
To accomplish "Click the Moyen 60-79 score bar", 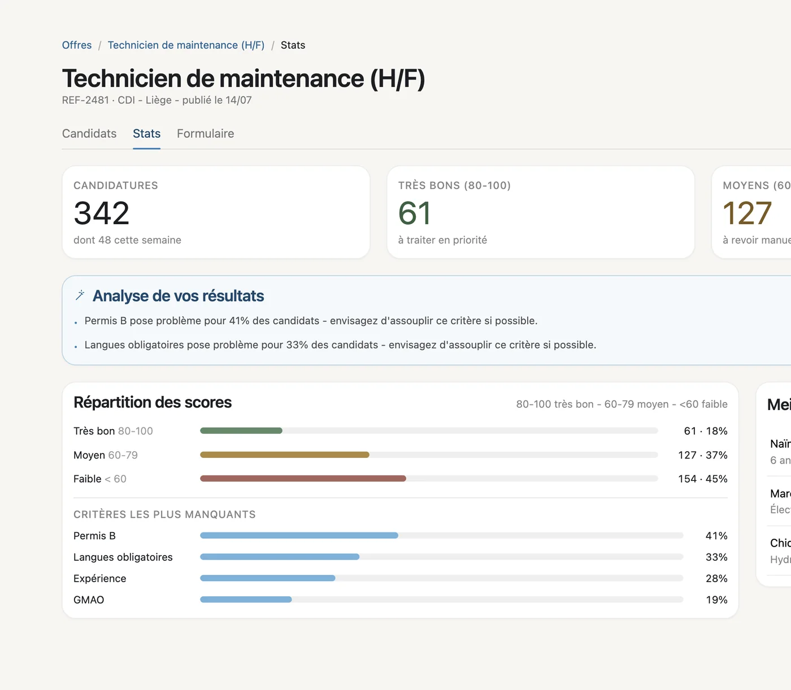I will coord(429,455).
